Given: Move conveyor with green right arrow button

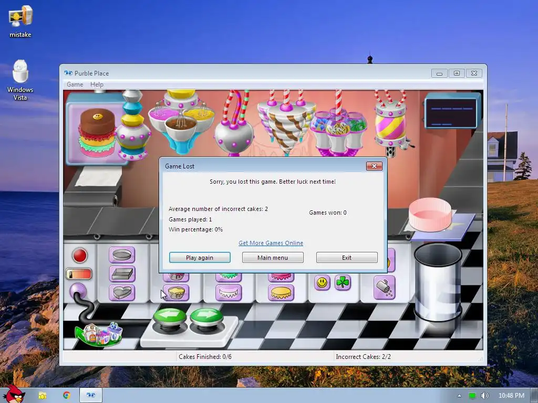Looking at the screenshot, I should [x=206, y=316].
